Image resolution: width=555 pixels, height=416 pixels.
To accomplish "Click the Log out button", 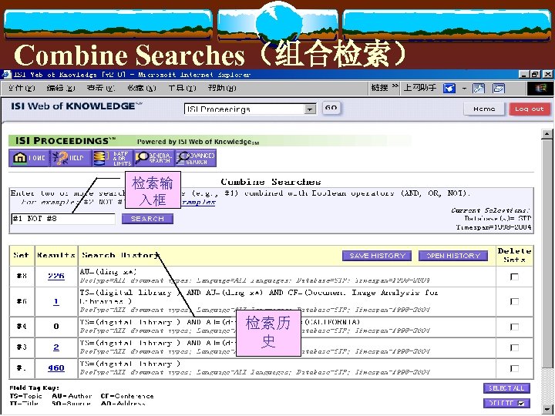I will coord(530,109).
